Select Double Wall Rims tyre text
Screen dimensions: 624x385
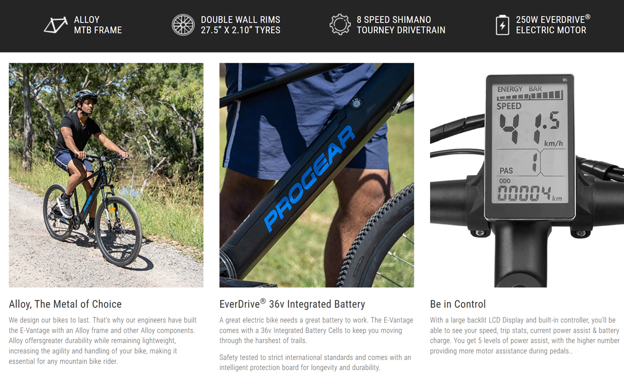pyautogui.click(x=240, y=25)
